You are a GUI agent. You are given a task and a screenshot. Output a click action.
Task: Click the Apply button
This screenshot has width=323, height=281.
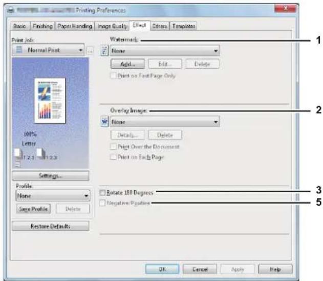point(238,269)
